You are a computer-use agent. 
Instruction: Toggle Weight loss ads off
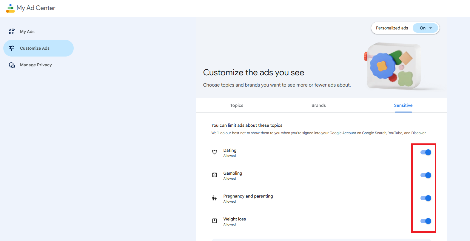426,221
